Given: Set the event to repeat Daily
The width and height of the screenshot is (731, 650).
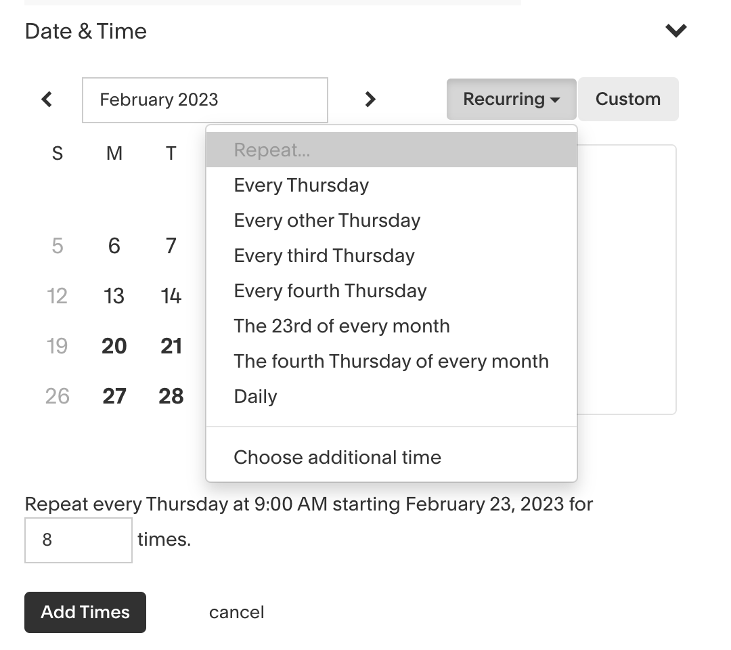Looking at the screenshot, I should pos(255,396).
